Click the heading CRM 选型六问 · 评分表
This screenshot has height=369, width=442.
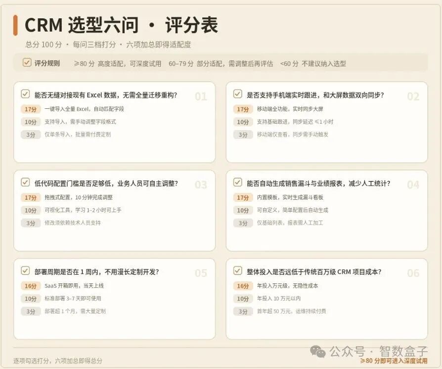click(122, 25)
